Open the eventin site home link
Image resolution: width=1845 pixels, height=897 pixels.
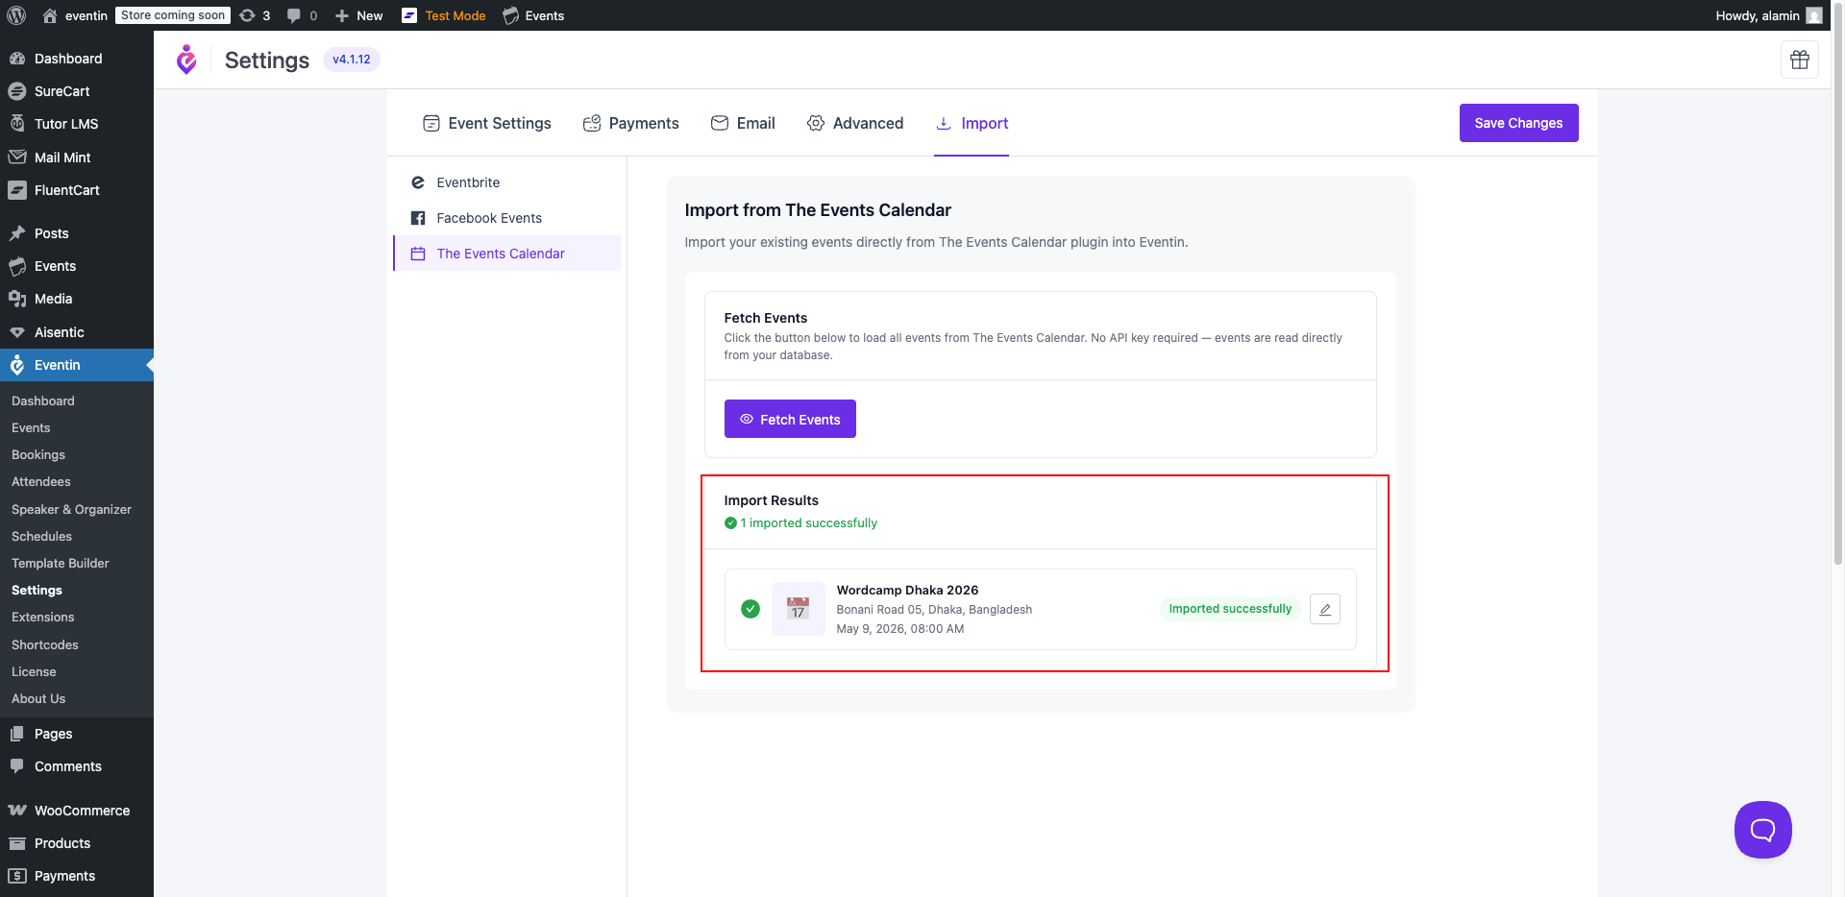point(75,15)
